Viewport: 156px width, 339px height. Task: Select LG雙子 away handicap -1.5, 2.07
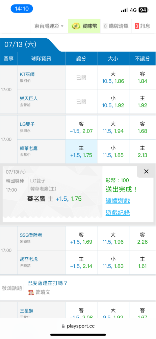[81, 127]
